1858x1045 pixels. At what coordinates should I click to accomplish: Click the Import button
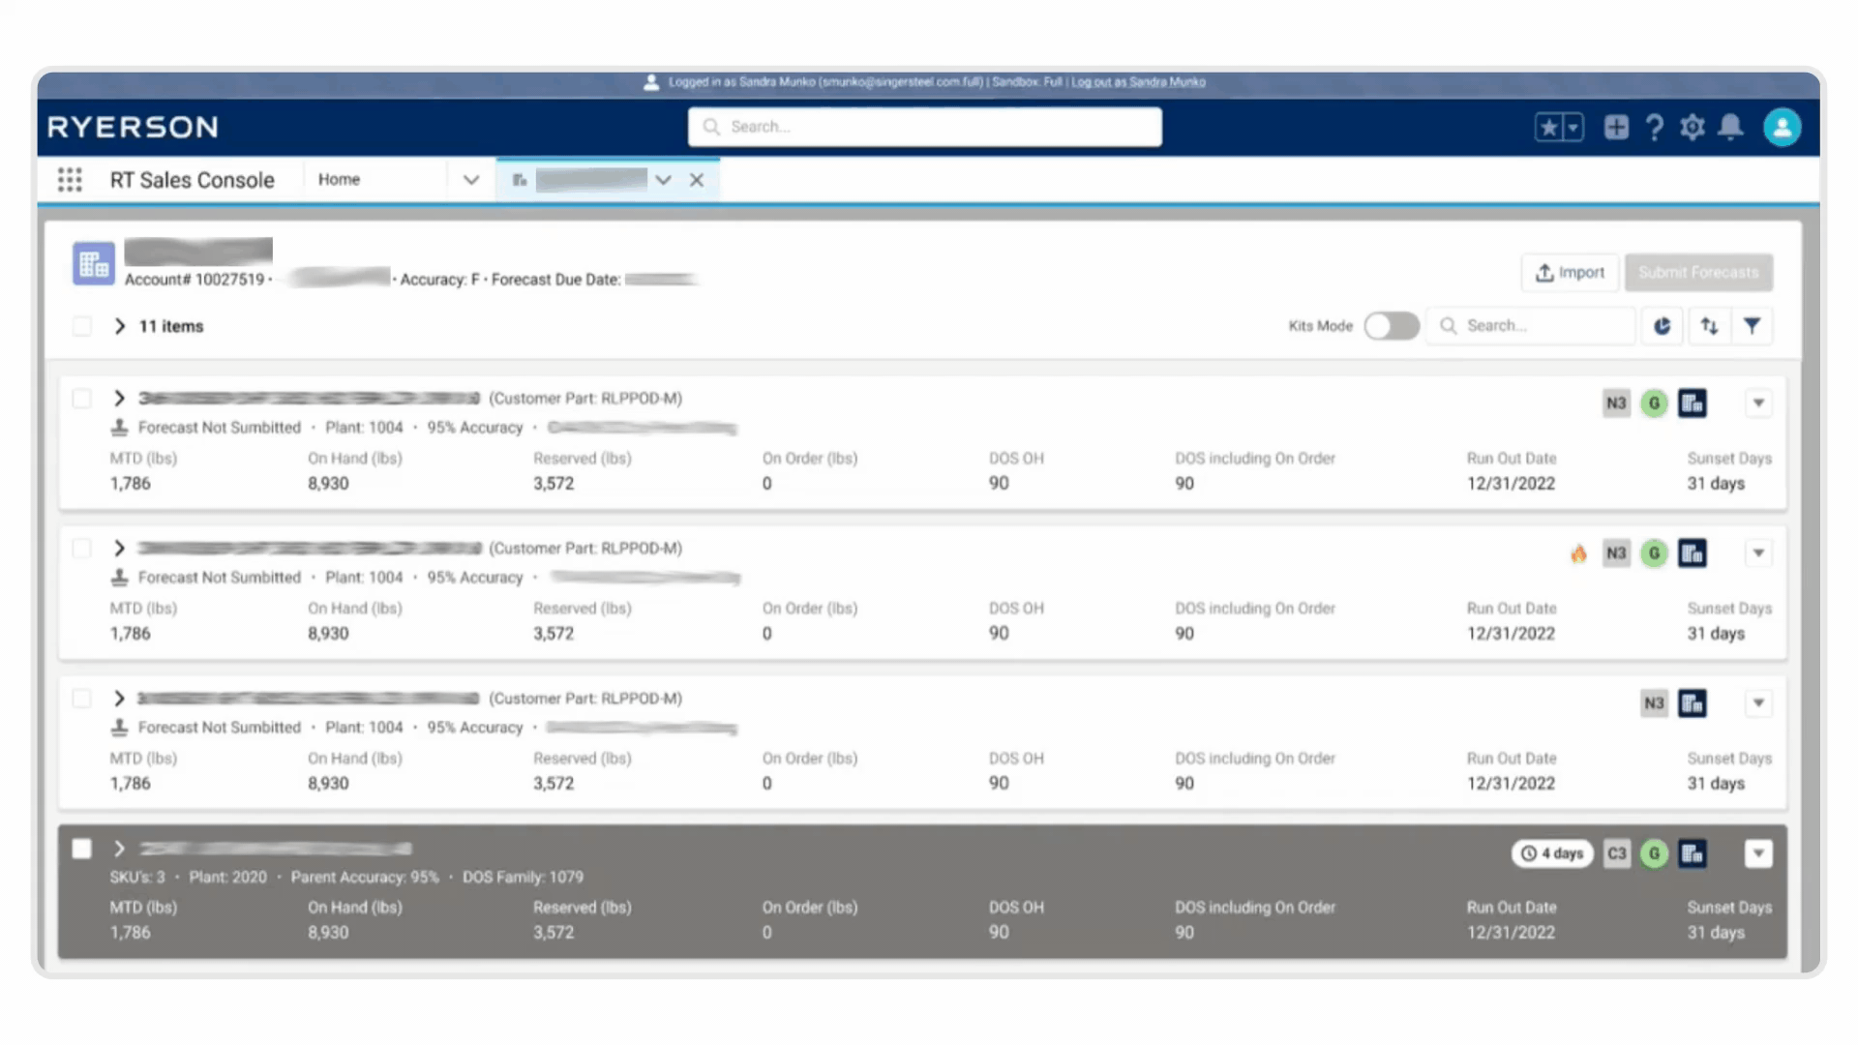pos(1570,273)
